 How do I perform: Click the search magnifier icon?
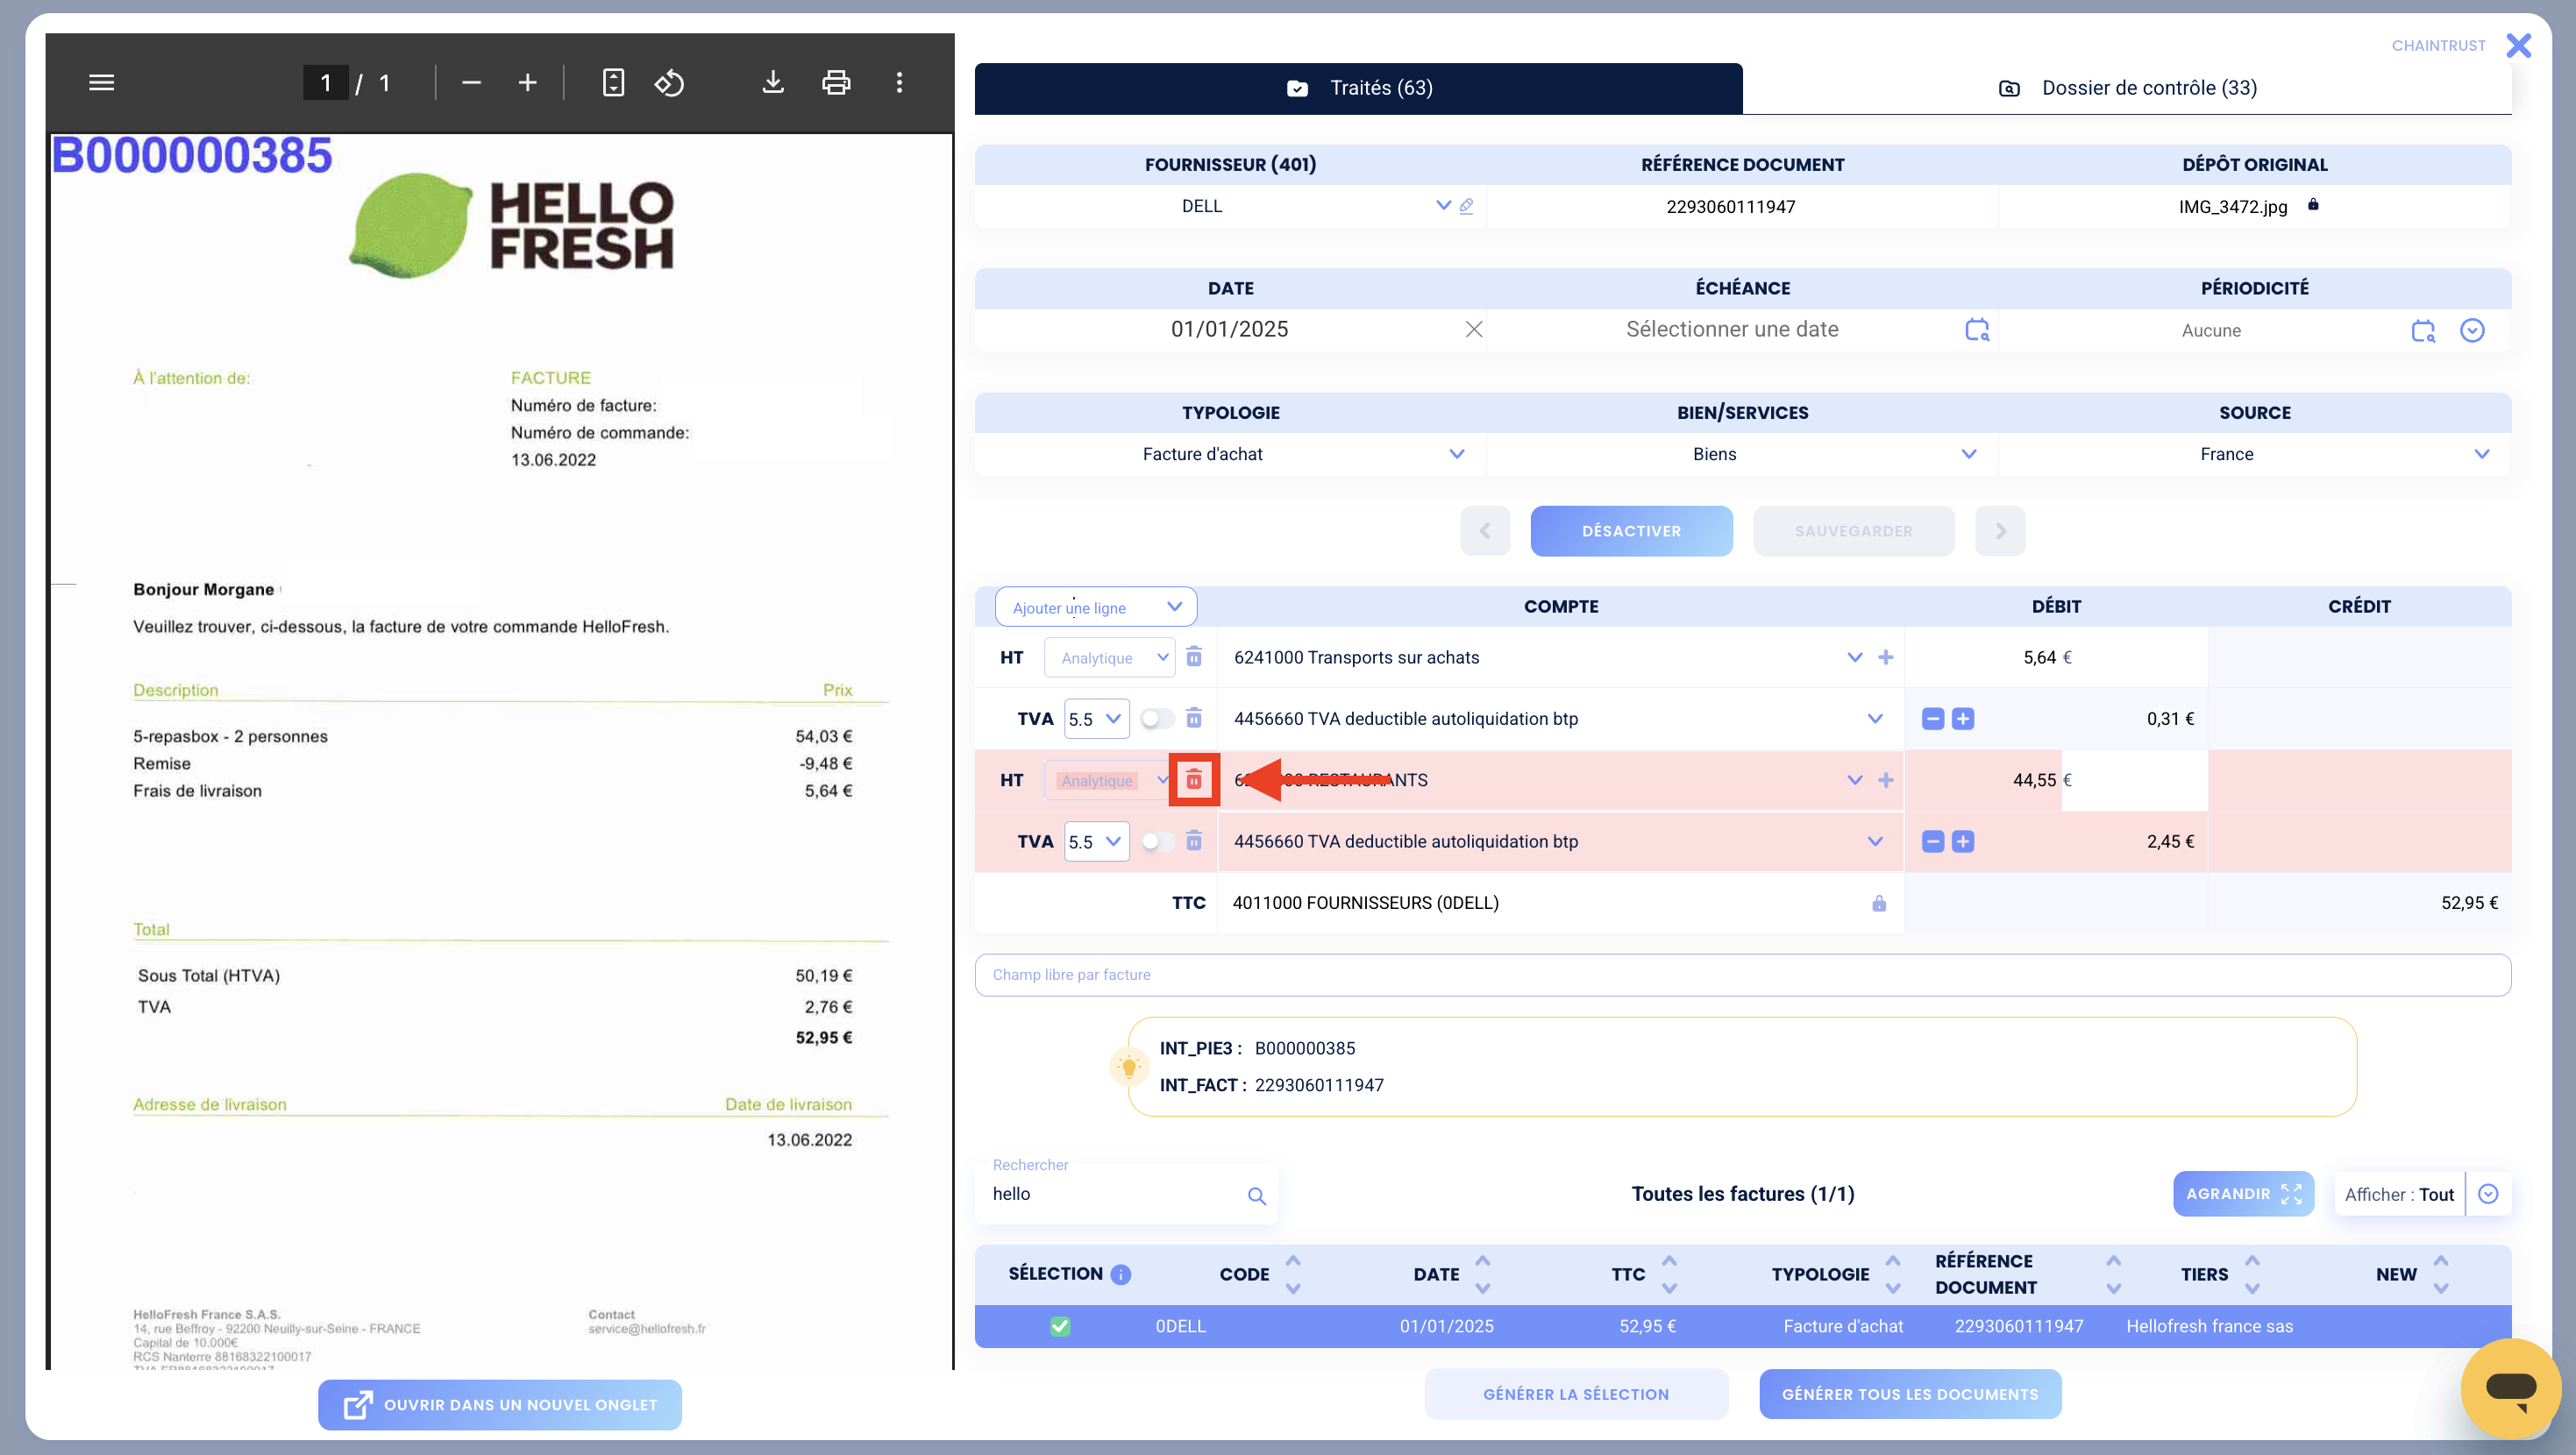pos(1256,1196)
